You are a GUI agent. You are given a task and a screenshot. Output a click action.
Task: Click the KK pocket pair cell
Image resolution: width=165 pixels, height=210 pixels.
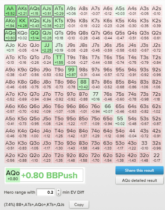coord(22,23)
